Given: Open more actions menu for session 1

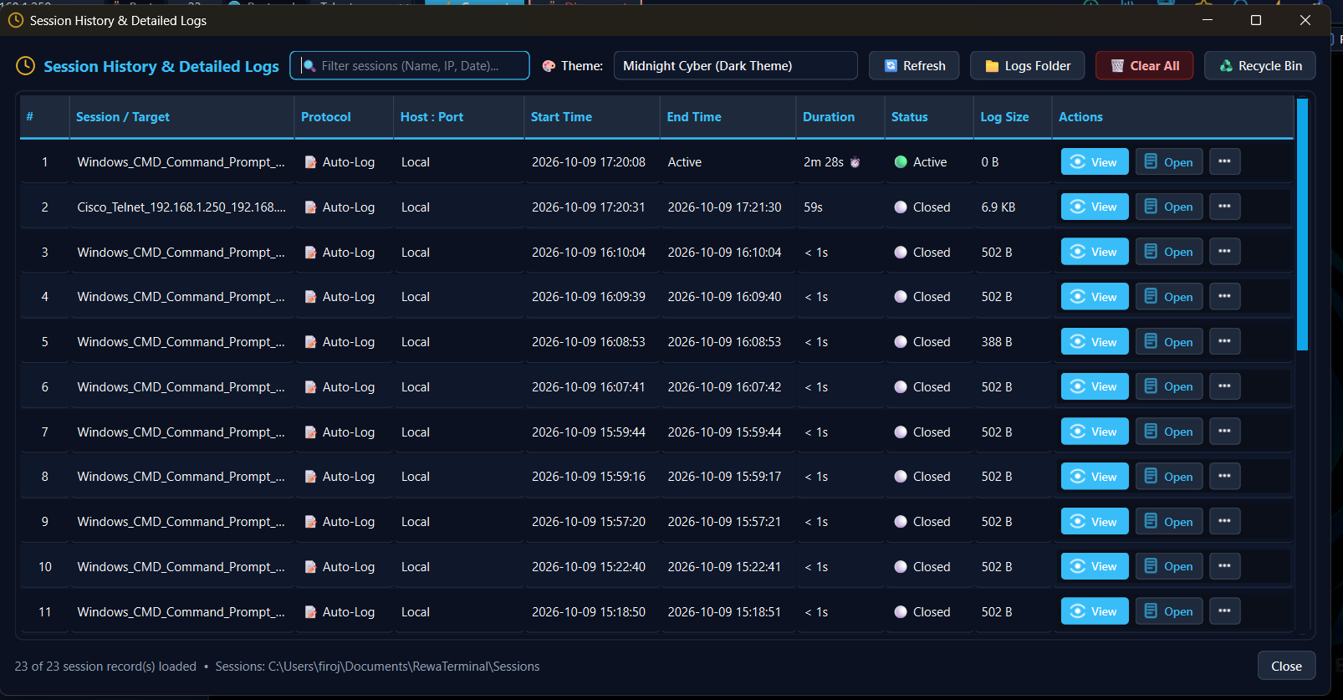Looking at the screenshot, I should [1224, 162].
